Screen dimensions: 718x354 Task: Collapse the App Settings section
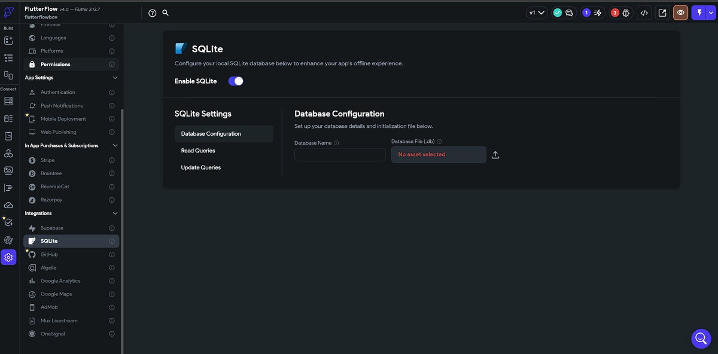coord(115,78)
